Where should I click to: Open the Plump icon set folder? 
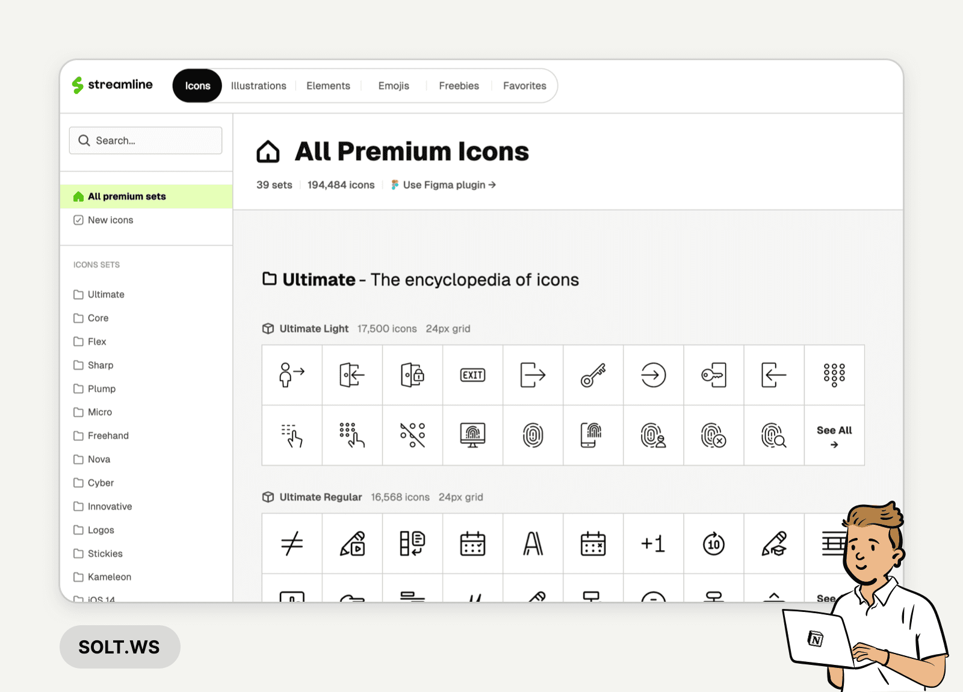94,389
